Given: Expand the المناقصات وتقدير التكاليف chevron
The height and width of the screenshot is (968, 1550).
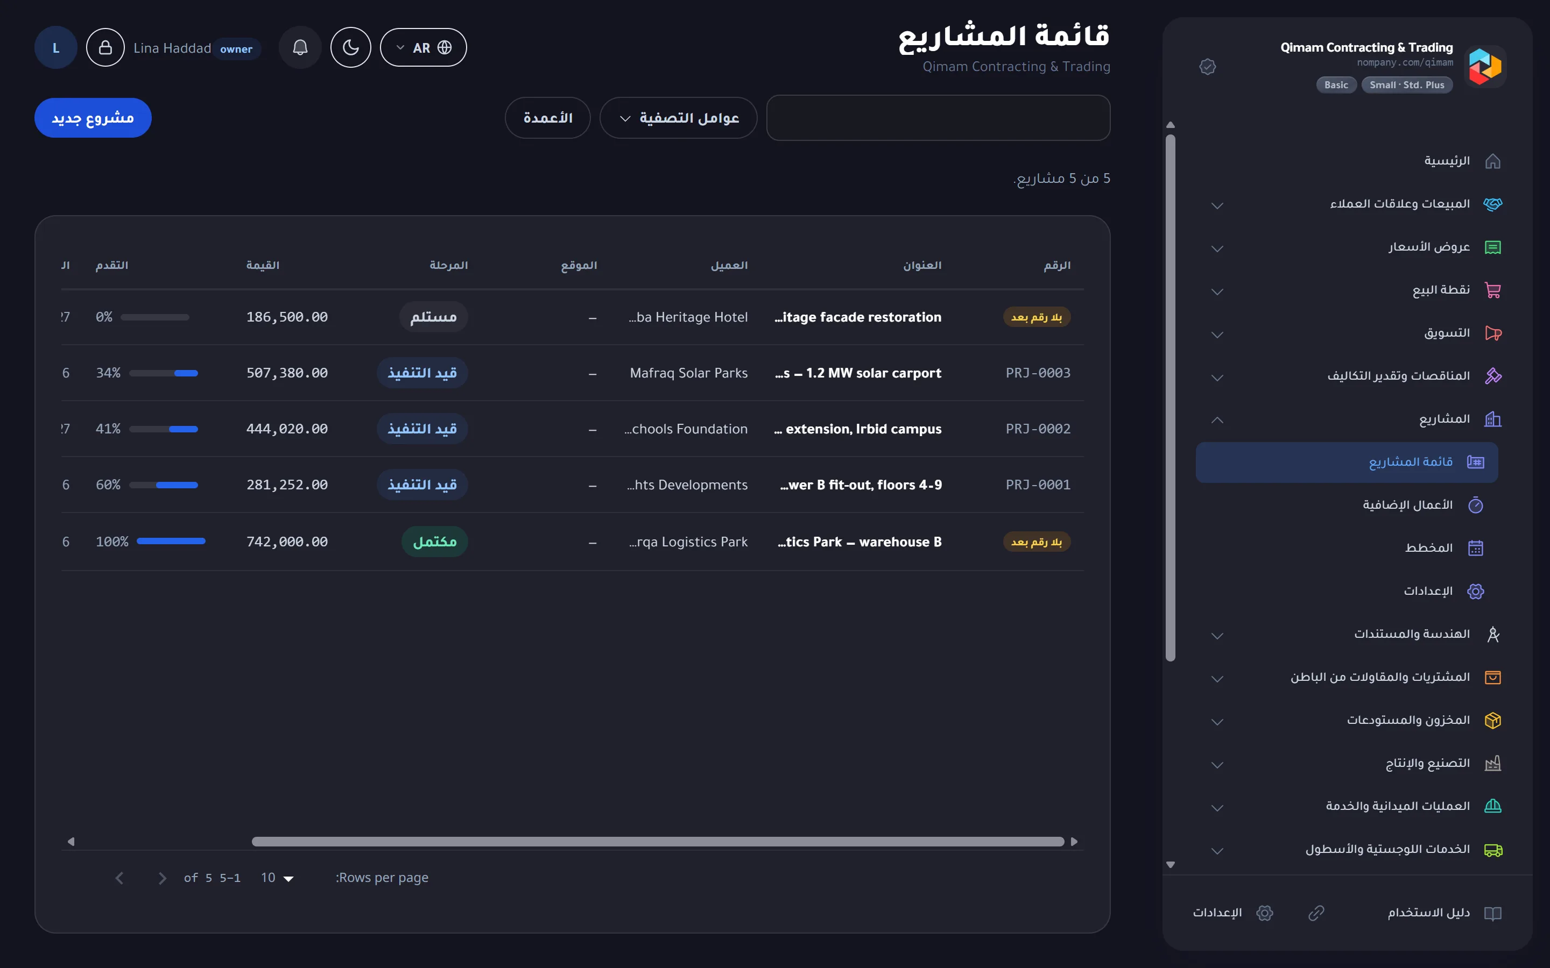Looking at the screenshot, I should coord(1217,378).
